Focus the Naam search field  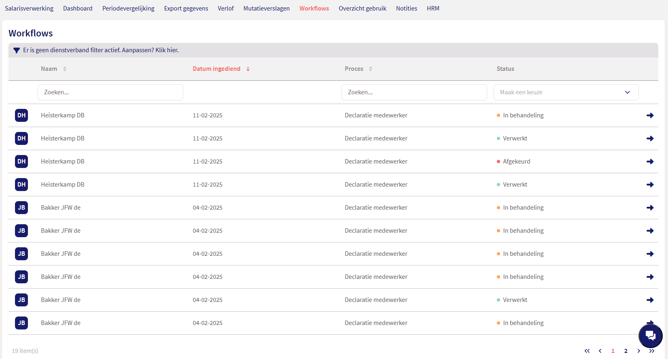click(x=110, y=92)
